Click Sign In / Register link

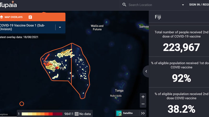[x=199, y=5]
